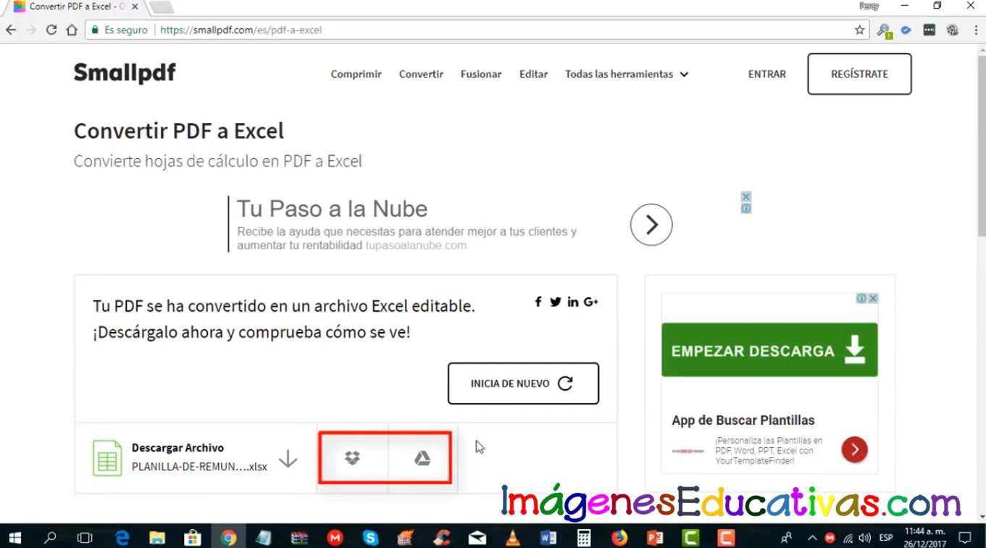
Task: Click the Smallpdf logo
Action: point(125,73)
